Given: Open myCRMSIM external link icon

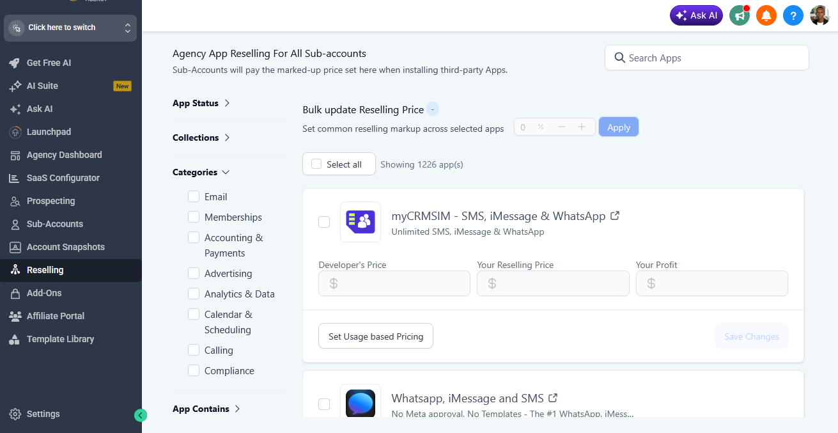Looking at the screenshot, I should 615,216.
